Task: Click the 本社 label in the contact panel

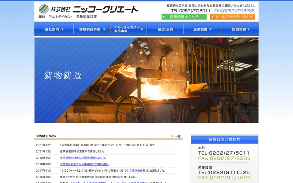Action: [x=201, y=148]
